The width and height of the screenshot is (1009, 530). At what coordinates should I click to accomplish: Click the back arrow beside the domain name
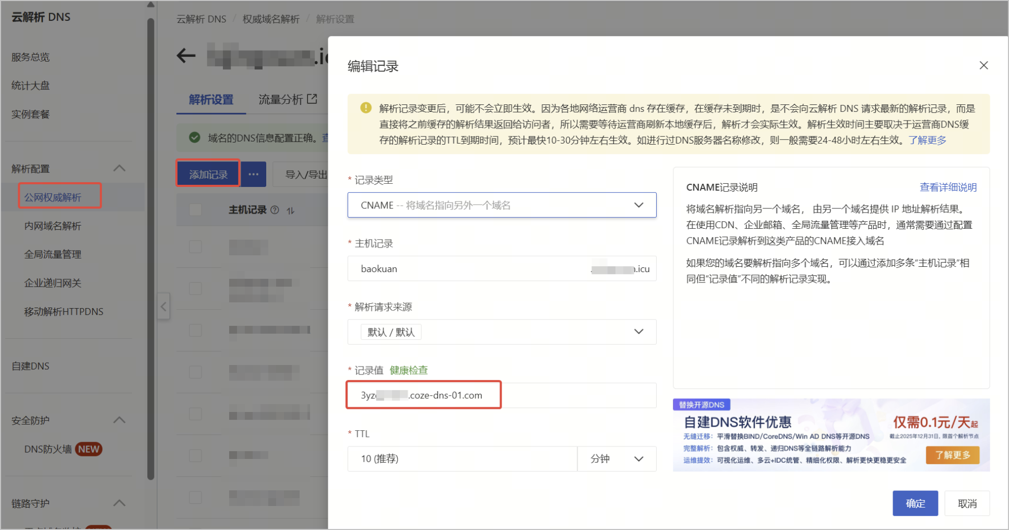(x=186, y=55)
